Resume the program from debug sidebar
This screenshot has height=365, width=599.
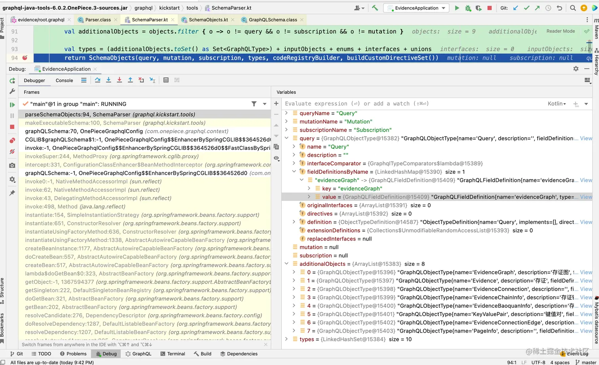tap(12, 105)
